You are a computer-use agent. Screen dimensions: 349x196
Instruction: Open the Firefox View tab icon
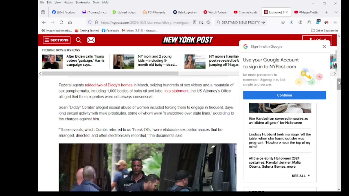click(x=43, y=12)
